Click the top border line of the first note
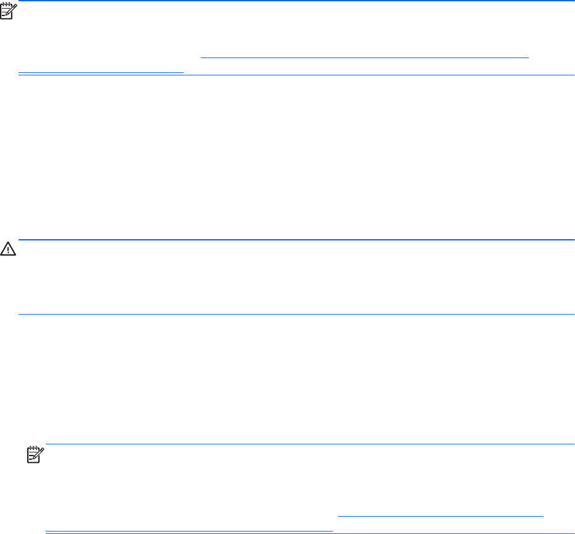Screen dimensions: 575x534 coord(297,1)
